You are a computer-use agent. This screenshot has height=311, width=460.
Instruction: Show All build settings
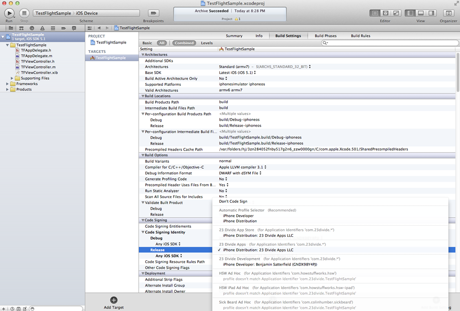tap(162, 43)
